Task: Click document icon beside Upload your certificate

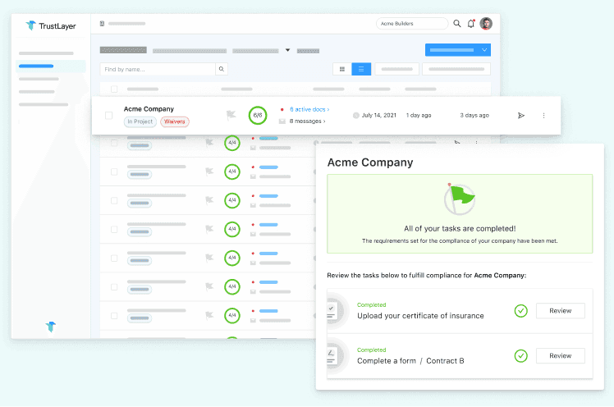Action: point(332,311)
